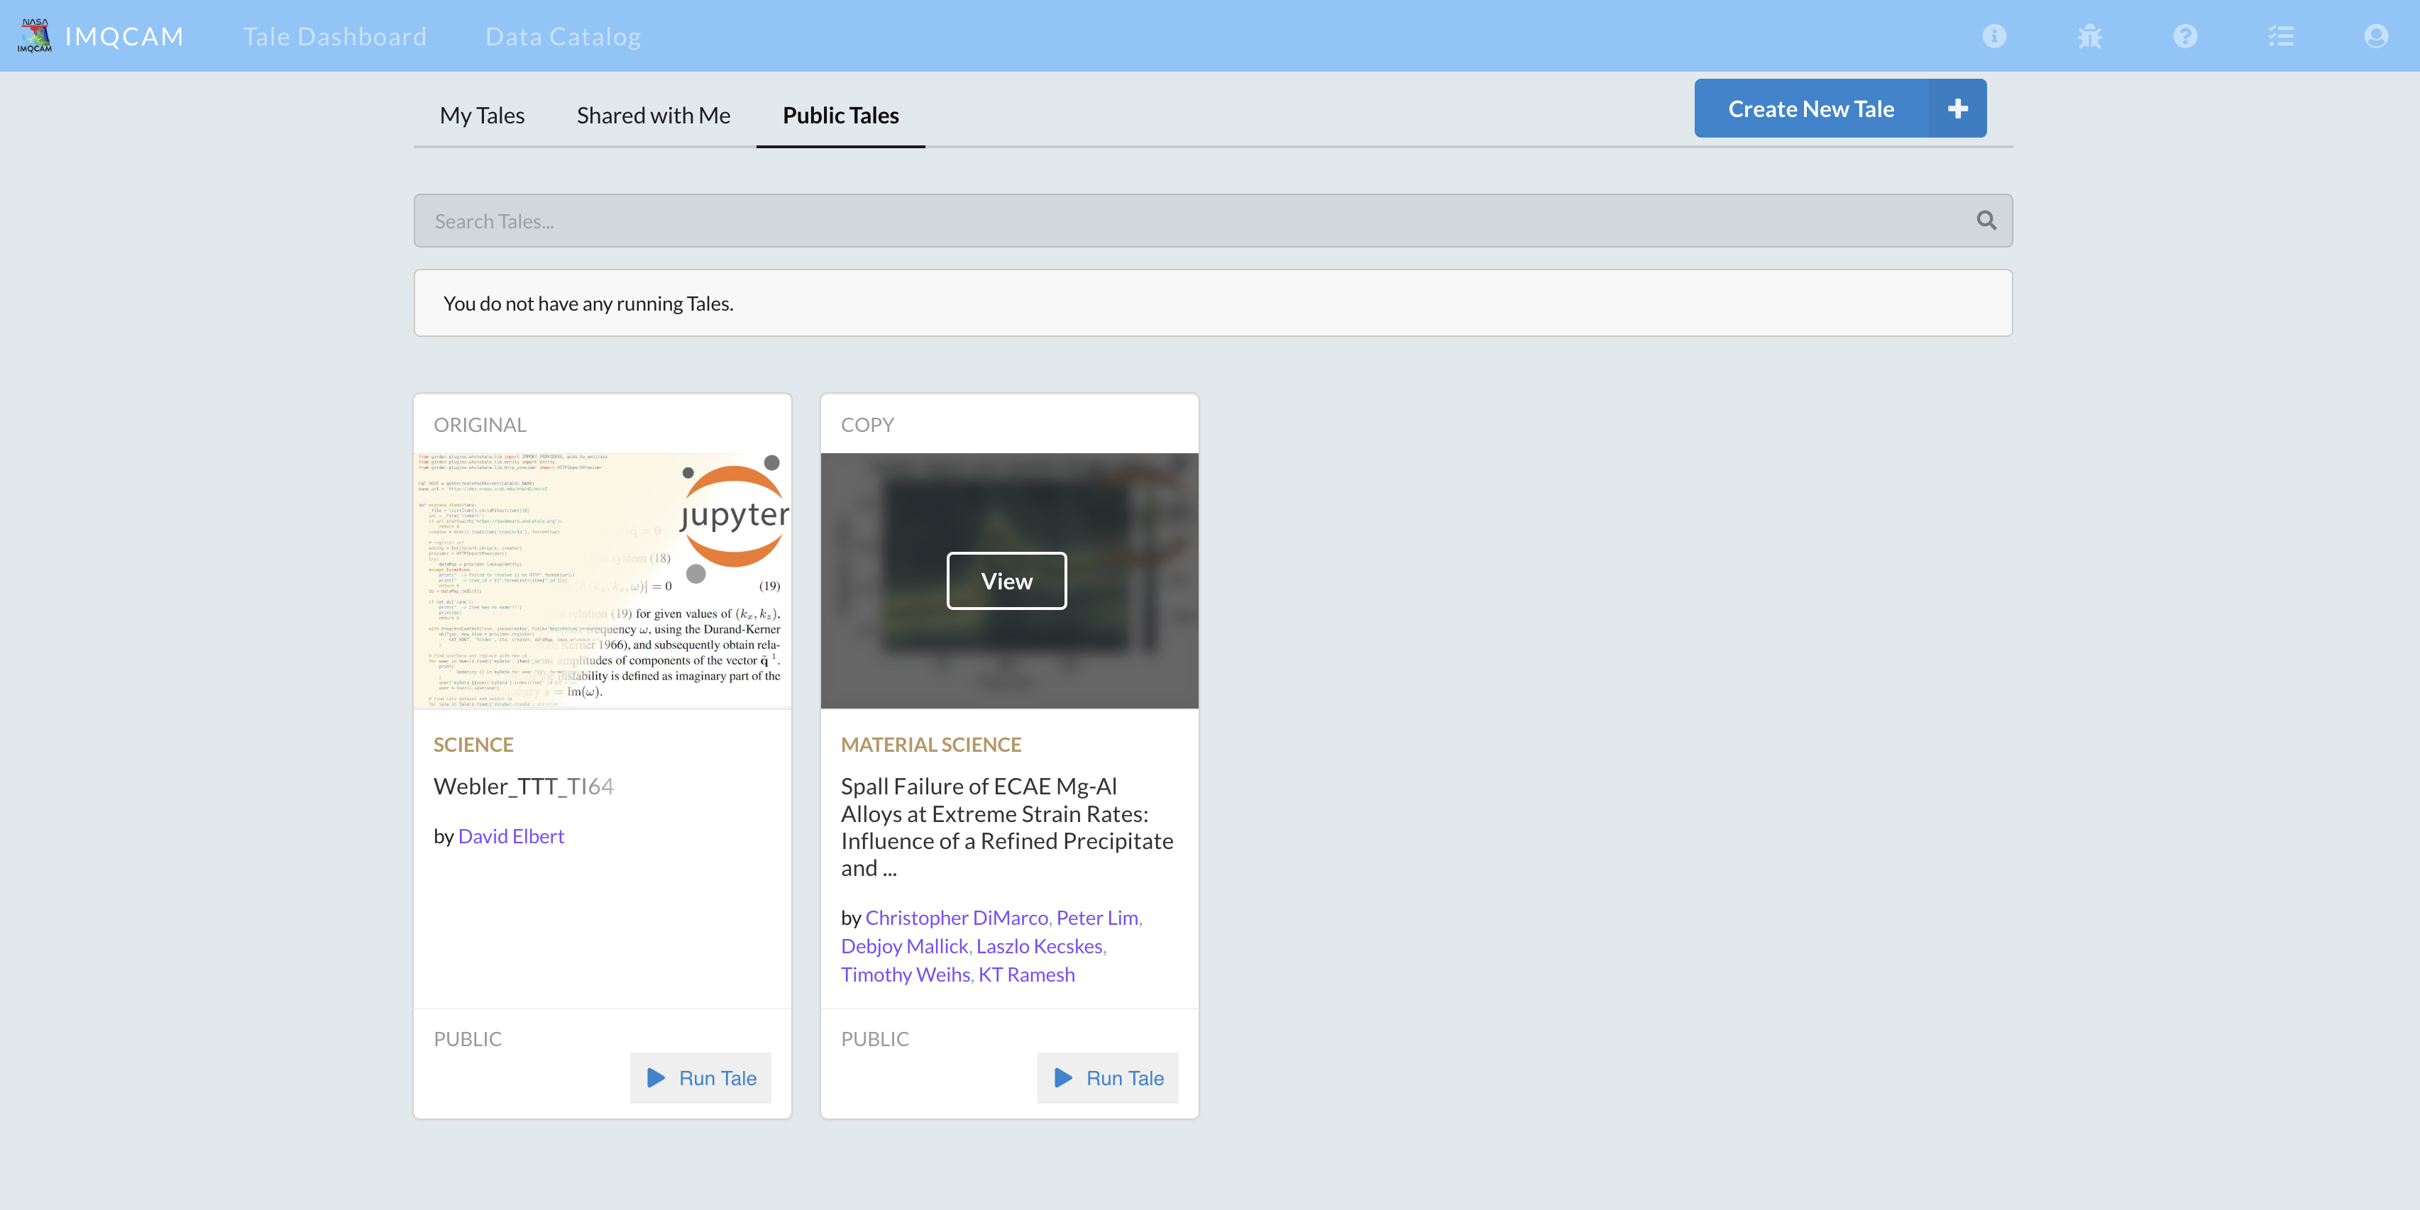This screenshot has height=1210, width=2420.
Task: Click the COPY label on second card
Action: click(867, 424)
